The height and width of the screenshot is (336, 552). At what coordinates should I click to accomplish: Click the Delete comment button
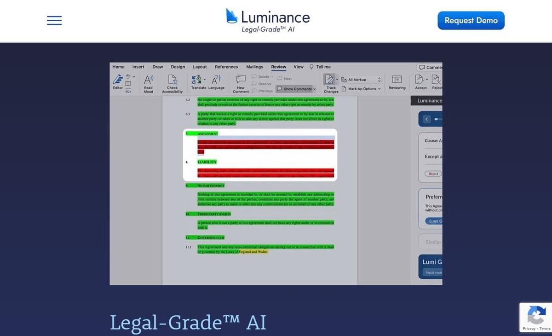(x=260, y=76)
